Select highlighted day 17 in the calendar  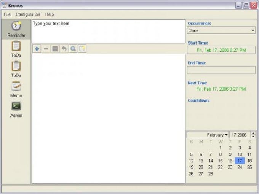click(x=240, y=161)
